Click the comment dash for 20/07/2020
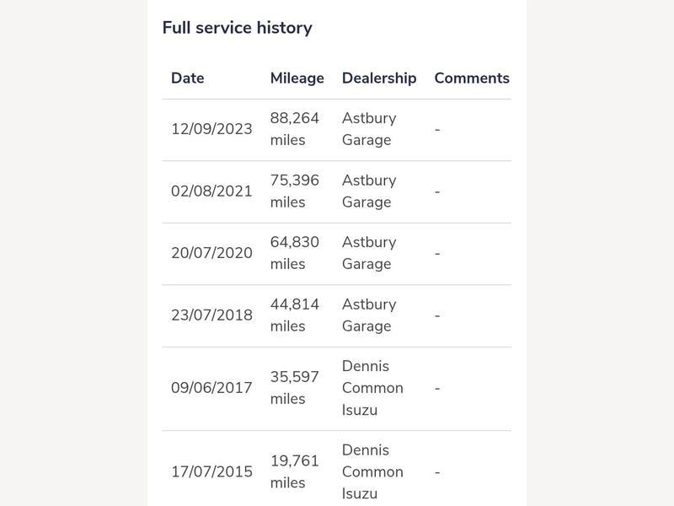 [x=437, y=254]
